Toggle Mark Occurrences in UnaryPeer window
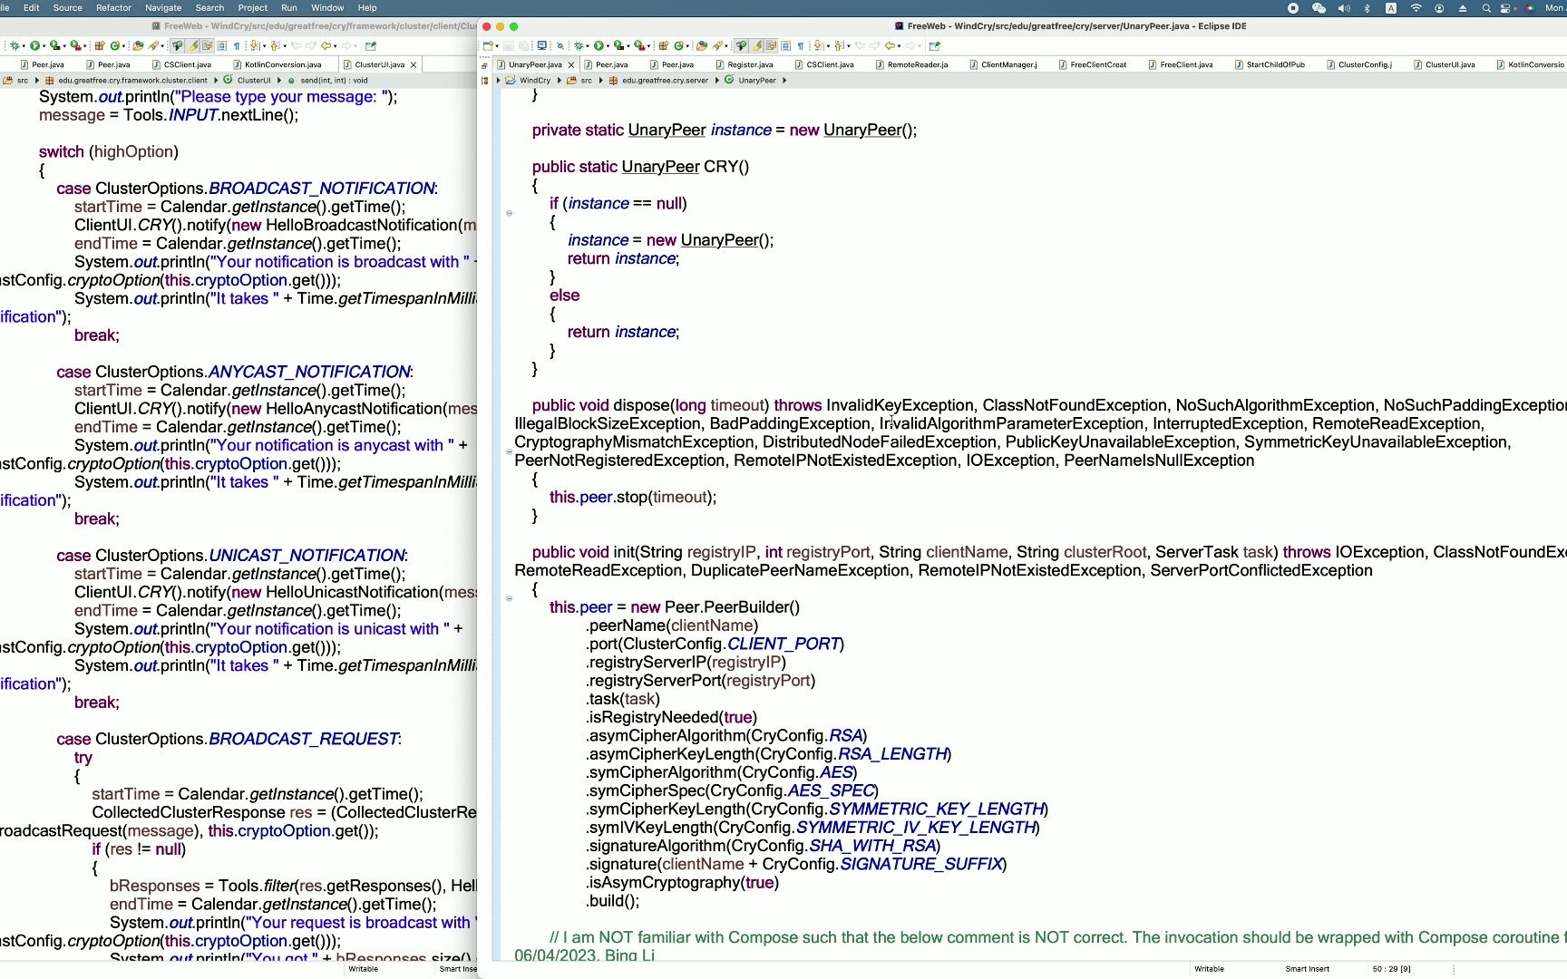The height and width of the screenshot is (979, 1567). [756, 45]
